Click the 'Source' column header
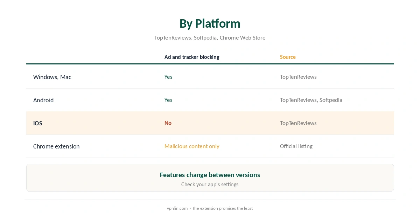The height and width of the screenshot is (215, 420). (288, 57)
